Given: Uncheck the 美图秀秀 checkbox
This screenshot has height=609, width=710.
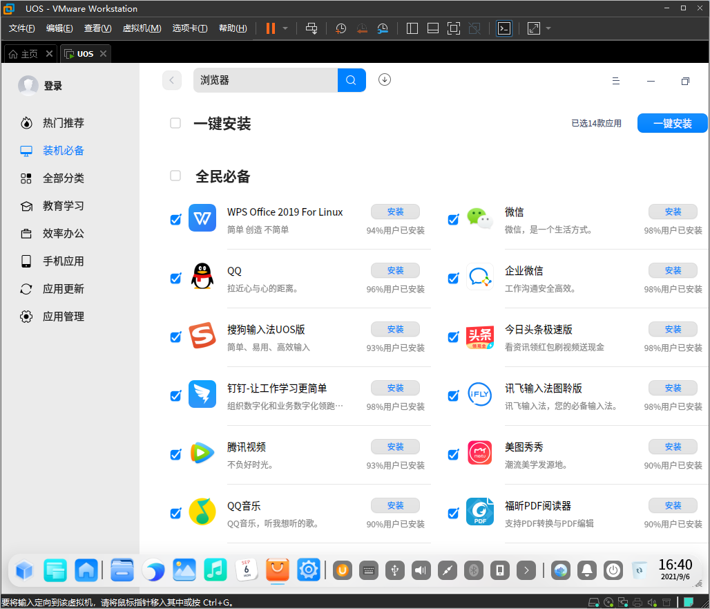Looking at the screenshot, I should point(453,454).
